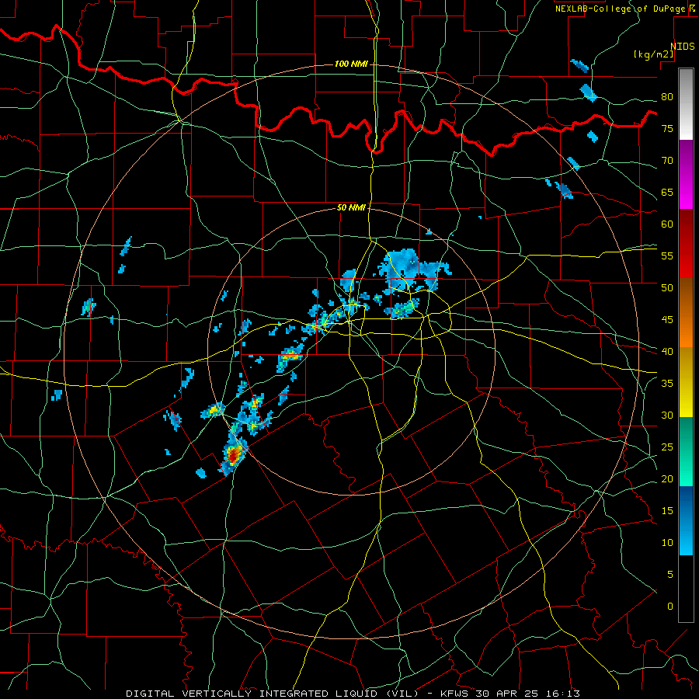Click the KFWS radar site identifier
This screenshot has height=699, width=699.
click(455, 694)
